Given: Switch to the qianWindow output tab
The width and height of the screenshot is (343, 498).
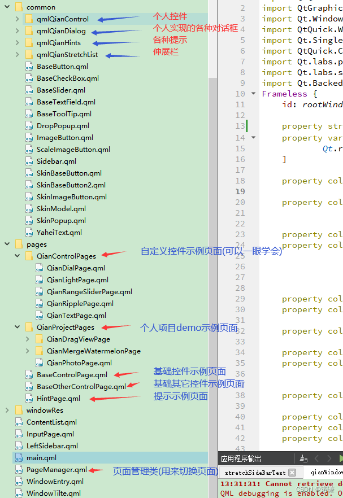Looking at the screenshot, I should (x=327, y=473).
